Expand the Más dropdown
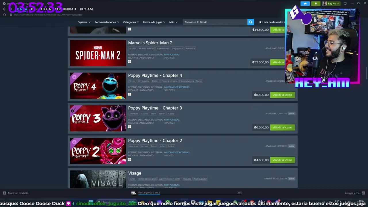The image size is (368, 207). [x=173, y=22]
